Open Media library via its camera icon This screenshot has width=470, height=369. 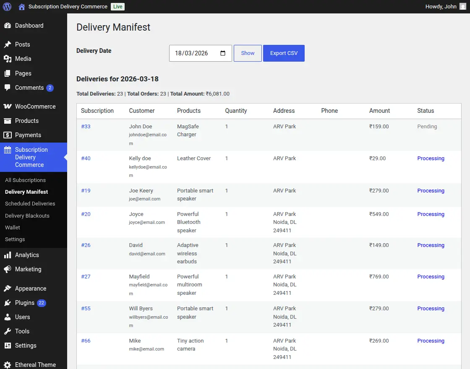click(8, 59)
